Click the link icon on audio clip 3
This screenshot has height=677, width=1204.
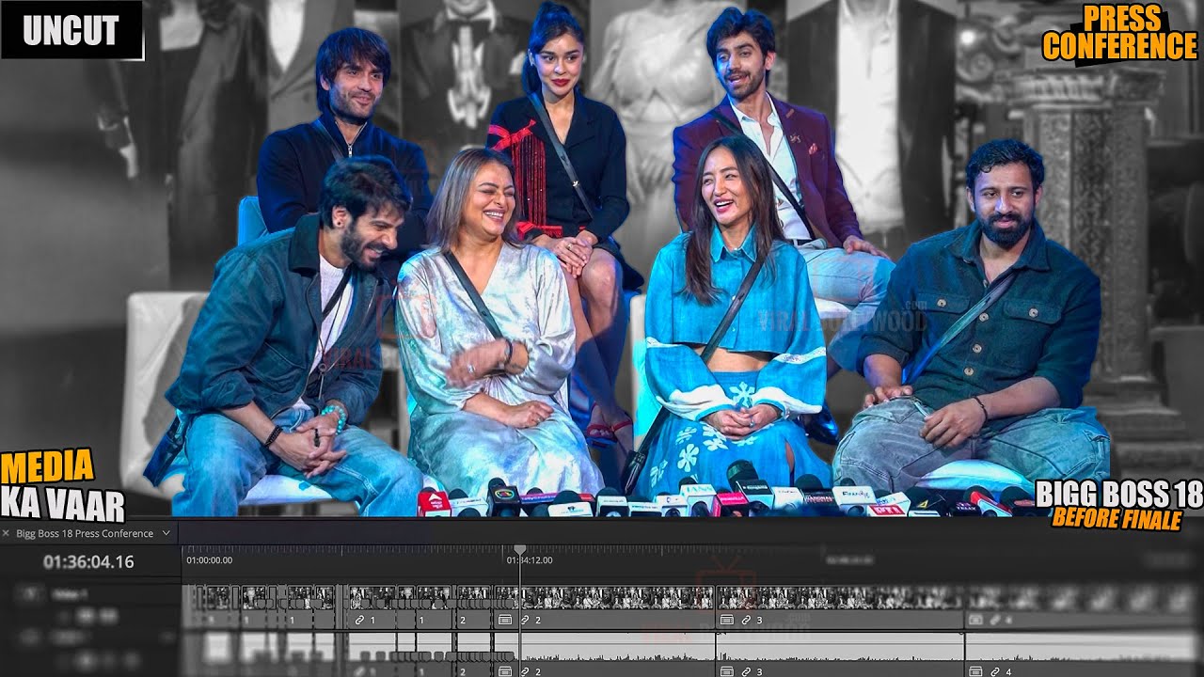tap(746, 671)
